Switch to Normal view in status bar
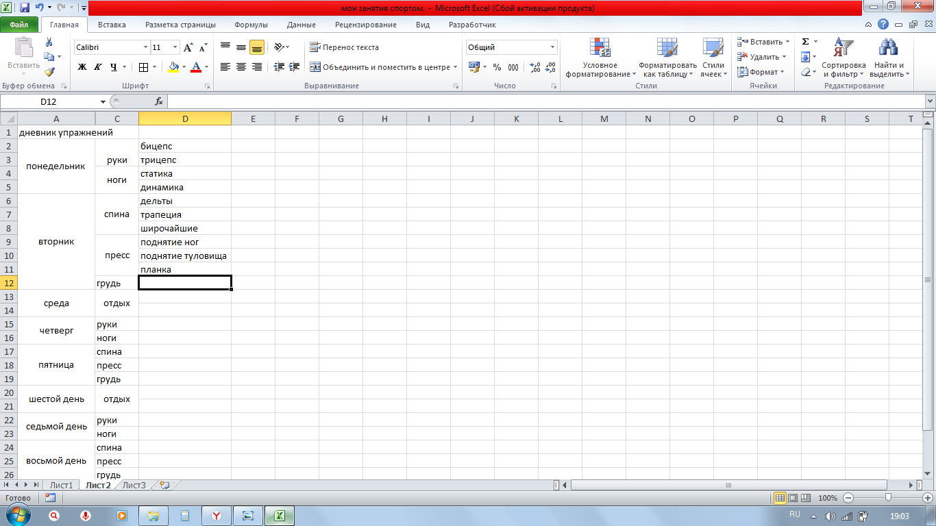 point(780,498)
